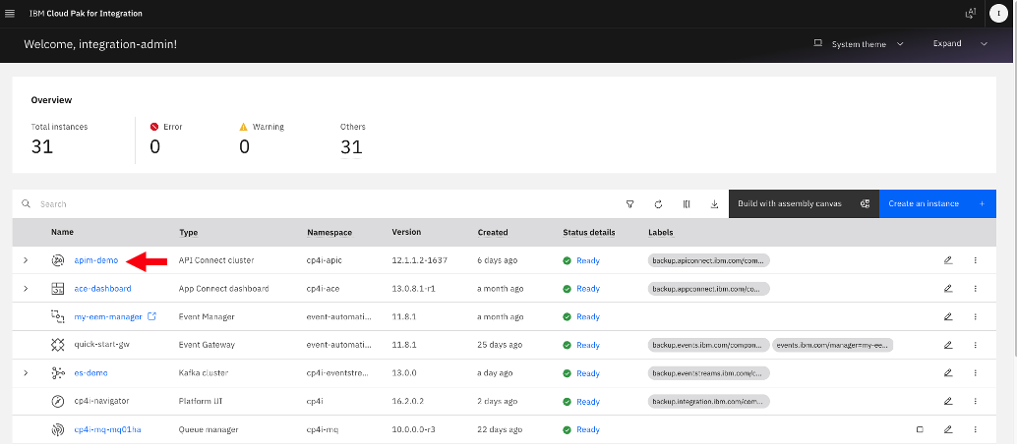Screen dimensions: 1017x448
Task: Click the quick-start-gw name cell
Action: [x=101, y=345]
